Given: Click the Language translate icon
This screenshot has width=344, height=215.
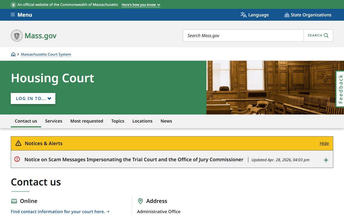Looking at the screenshot, I should tap(243, 15).
